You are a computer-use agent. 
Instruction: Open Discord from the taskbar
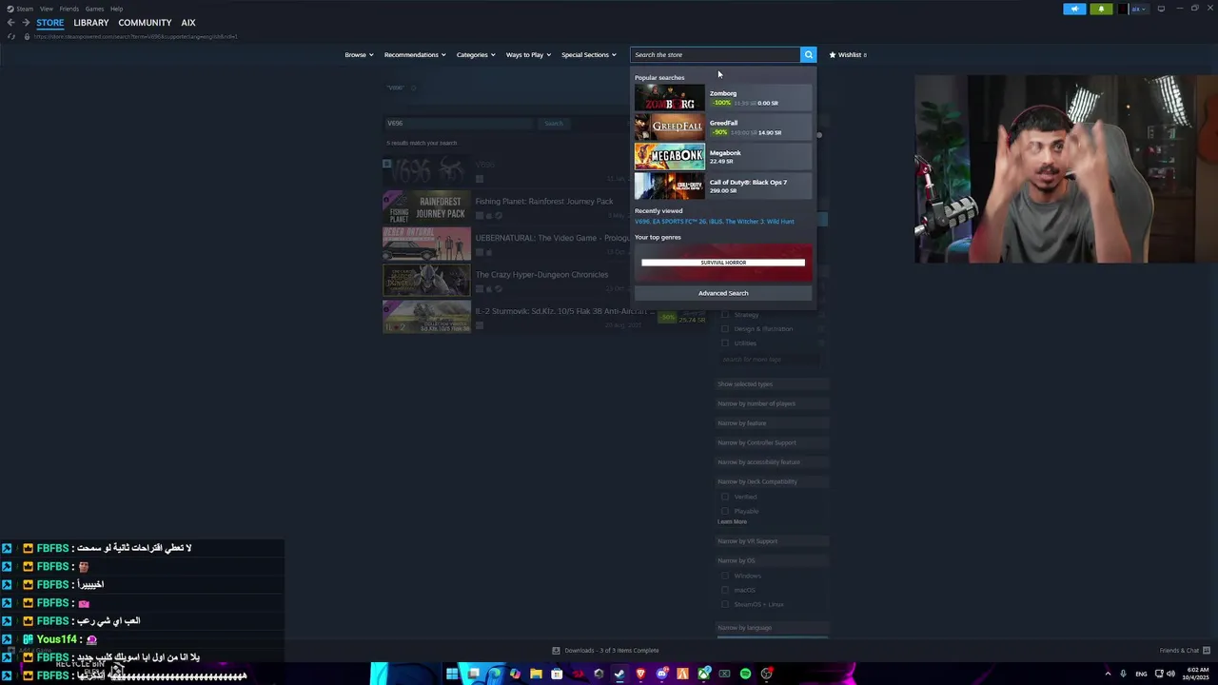[x=661, y=674]
